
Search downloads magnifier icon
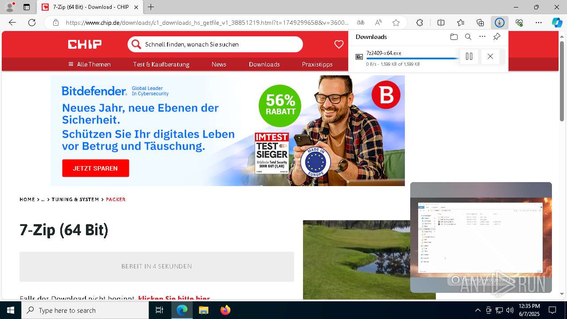pos(468,37)
